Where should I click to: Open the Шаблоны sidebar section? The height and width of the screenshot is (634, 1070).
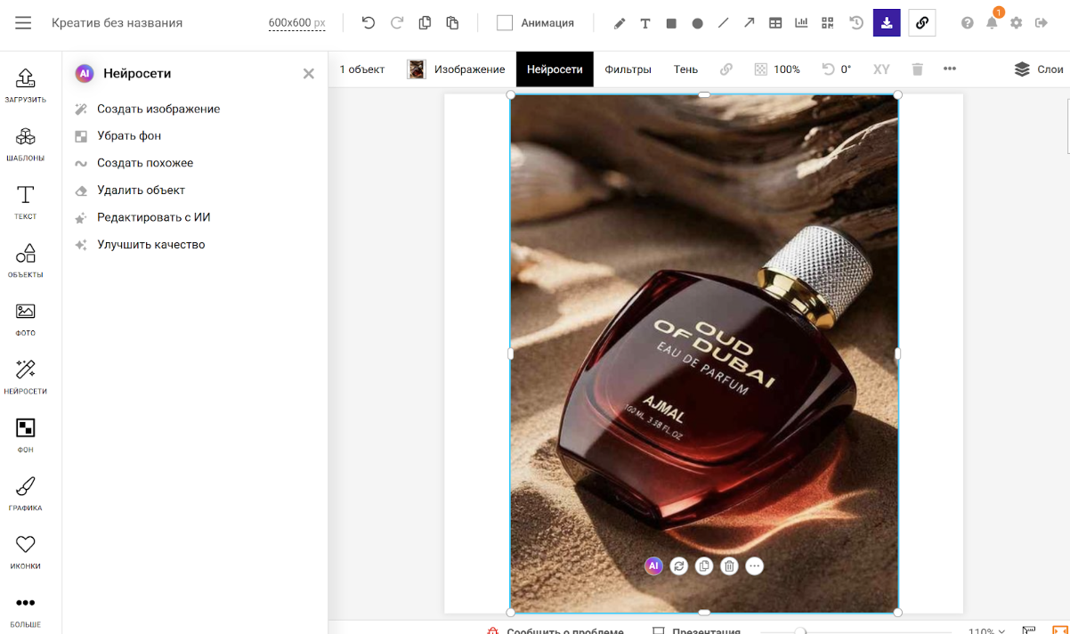tap(26, 143)
